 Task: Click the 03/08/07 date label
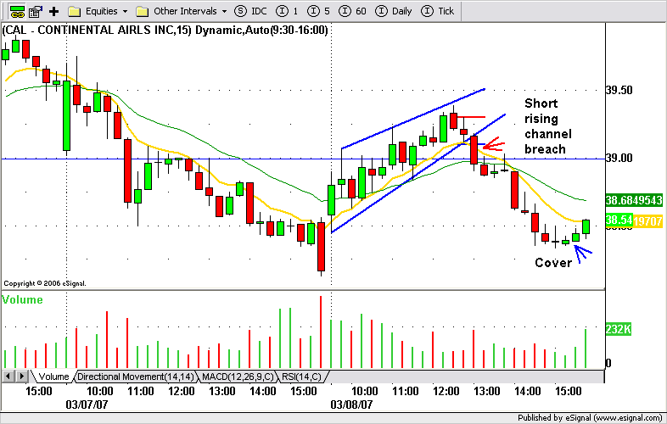[x=351, y=404]
